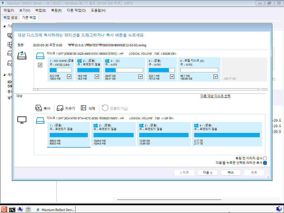Viewport: 284px width, 213px height.
Task: Uncheck partition 1 NO NAME FAT32 checkbox
Action: [x=69, y=77]
